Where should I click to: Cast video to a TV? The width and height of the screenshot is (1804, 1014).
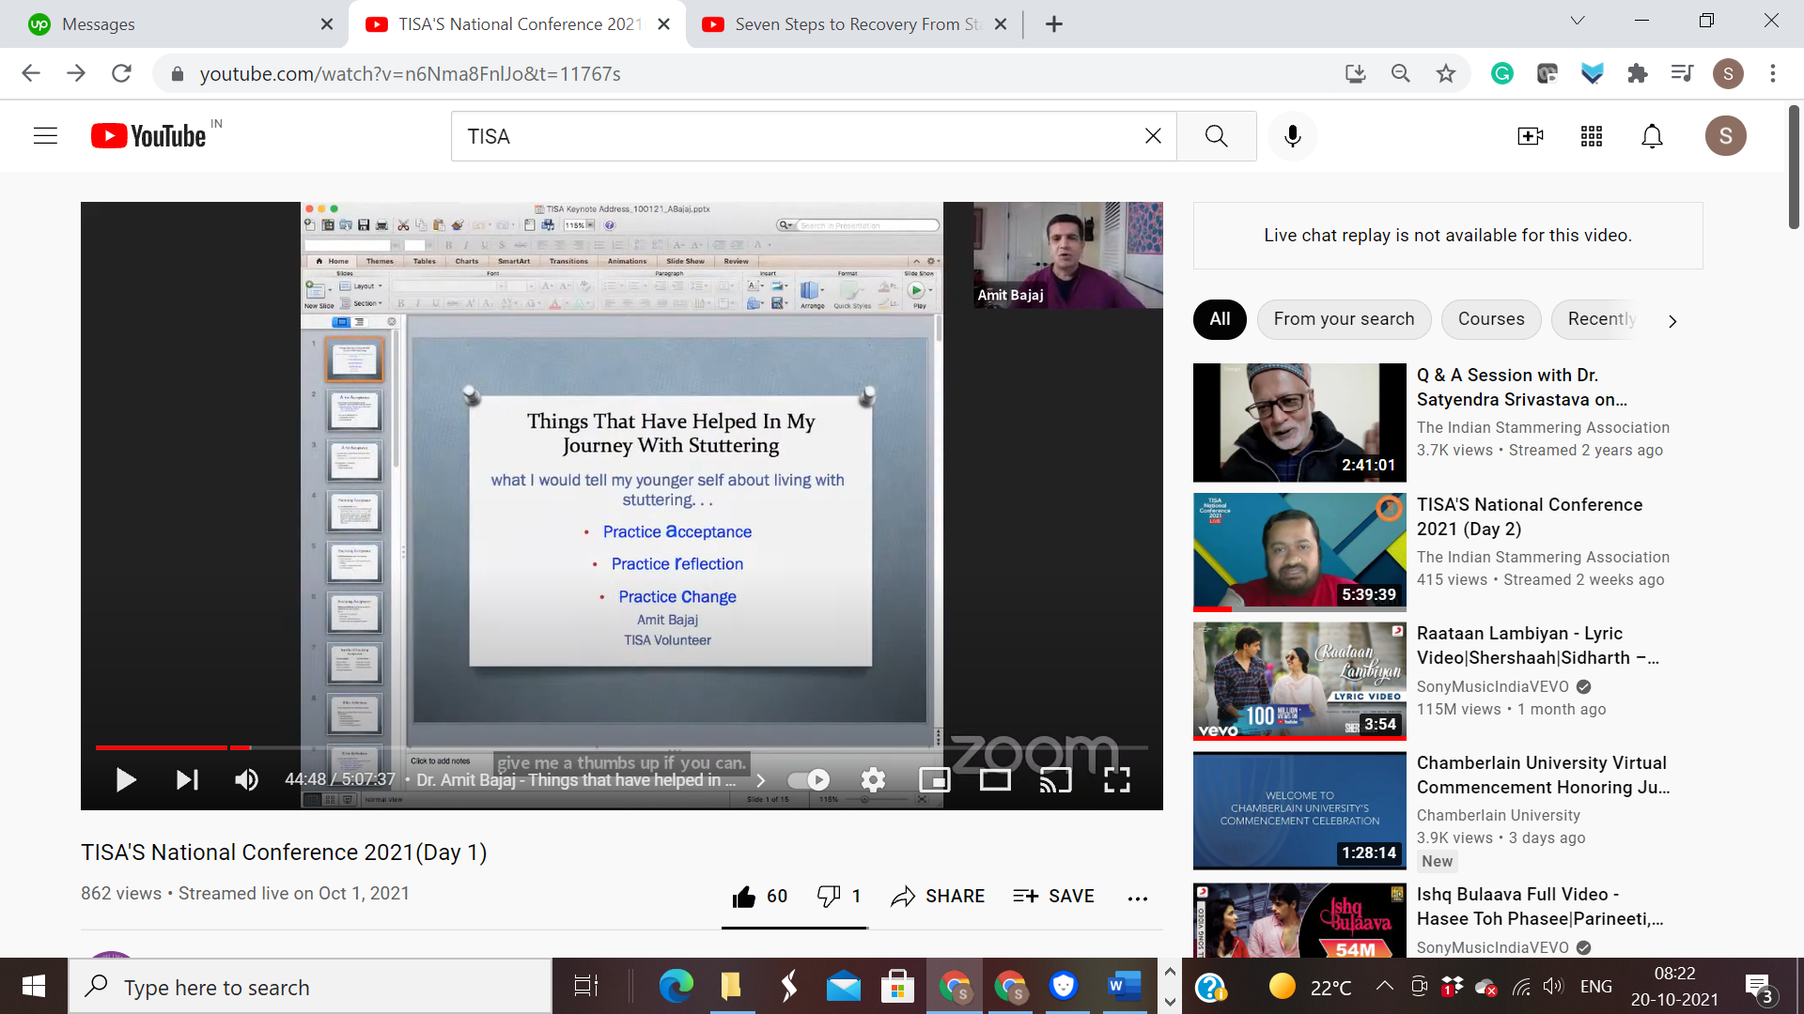point(1056,780)
